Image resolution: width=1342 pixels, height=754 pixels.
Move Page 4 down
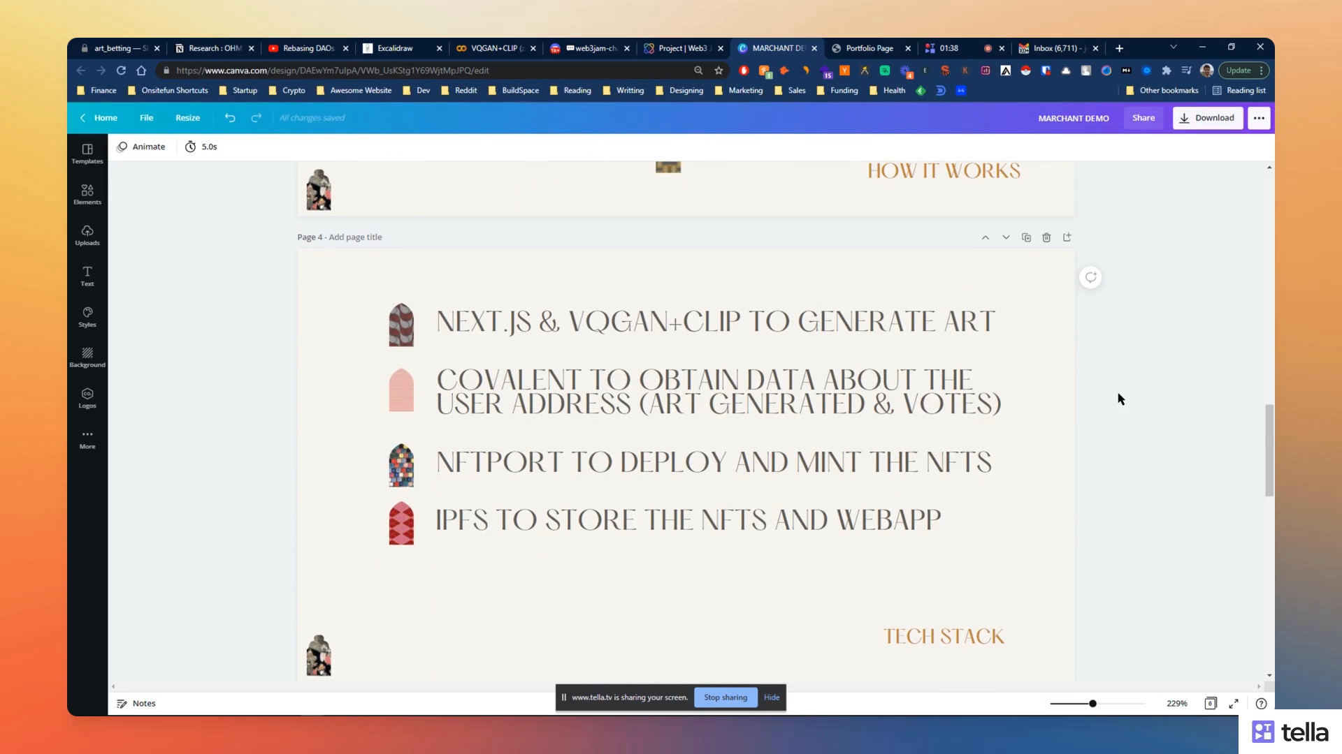[1006, 237]
